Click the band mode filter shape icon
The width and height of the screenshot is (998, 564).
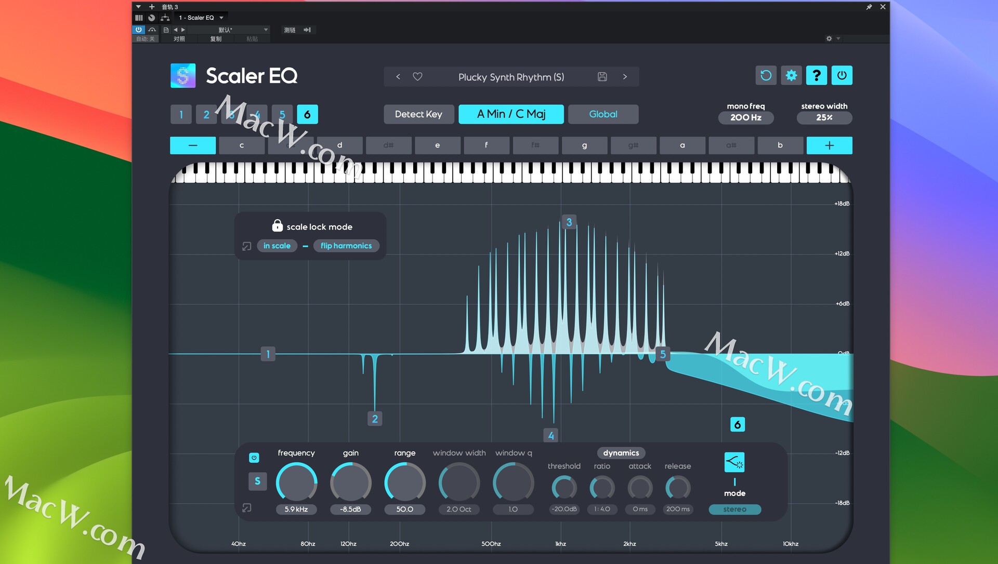(734, 462)
